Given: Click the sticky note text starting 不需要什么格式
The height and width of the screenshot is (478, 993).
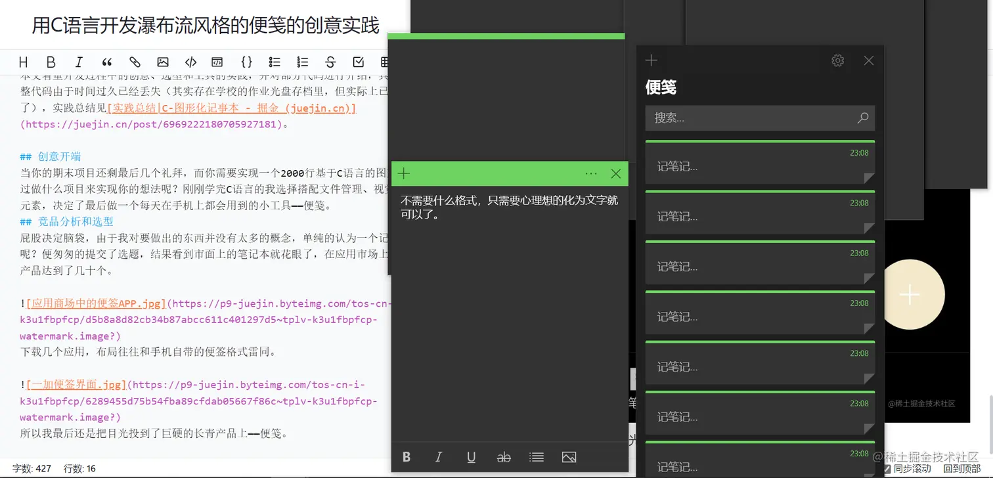Looking at the screenshot, I should tap(510, 207).
